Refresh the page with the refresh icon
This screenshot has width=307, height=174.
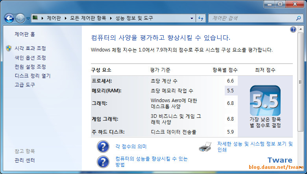pyautogui.click(x=201, y=18)
